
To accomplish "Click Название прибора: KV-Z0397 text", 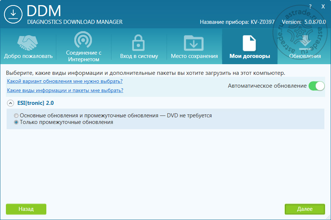I will [x=237, y=22].
